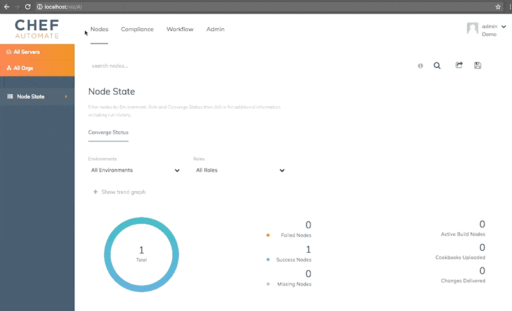Open the All Roles dropdown
512x311 pixels.
[x=240, y=170]
